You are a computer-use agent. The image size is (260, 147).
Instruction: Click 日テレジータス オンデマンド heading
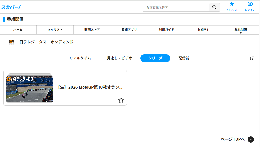(x=46, y=42)
